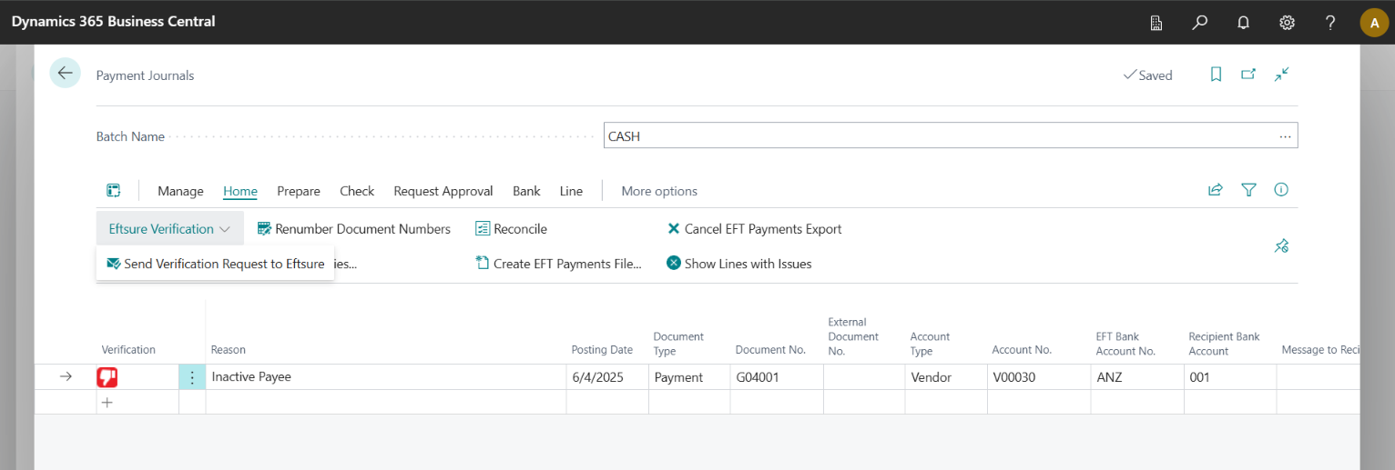Click the list view layout icon
The width and height of the screenshot is (1395, 470).
tap(114, 190)
